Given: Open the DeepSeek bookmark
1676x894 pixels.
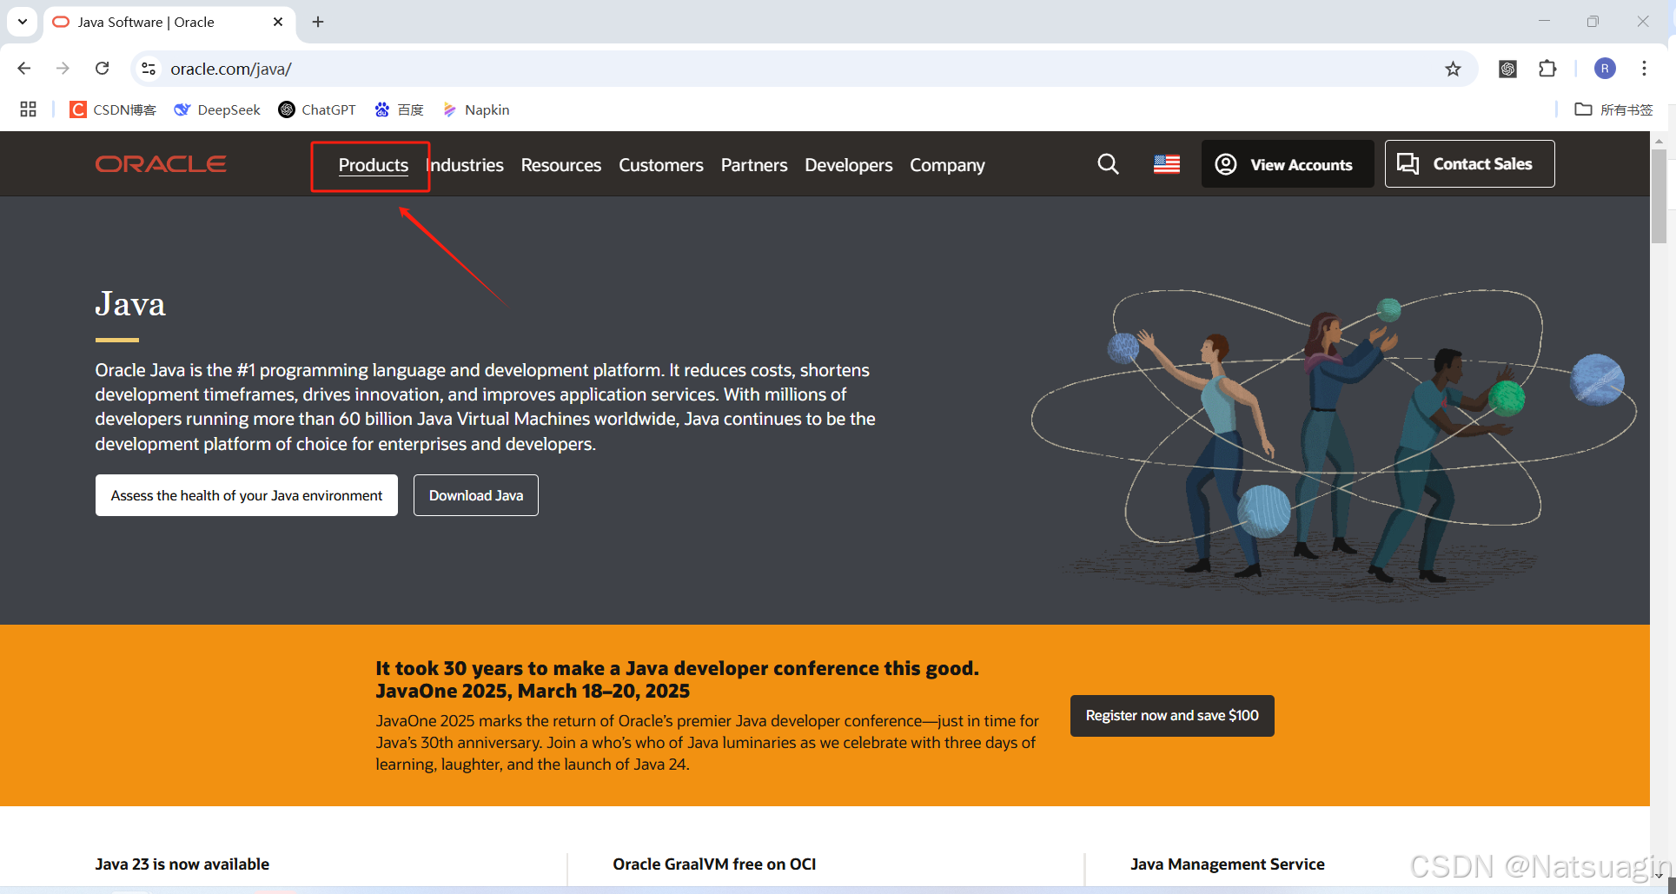Looking at the screenshot, I should click(217, 109).
